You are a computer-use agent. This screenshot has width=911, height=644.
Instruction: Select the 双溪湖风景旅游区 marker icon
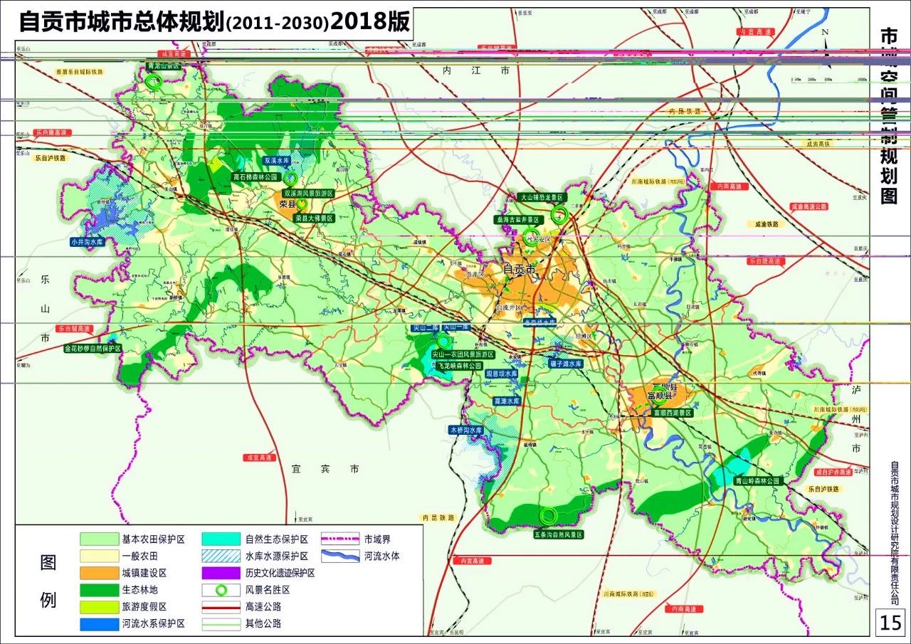(x=290, y=179)
